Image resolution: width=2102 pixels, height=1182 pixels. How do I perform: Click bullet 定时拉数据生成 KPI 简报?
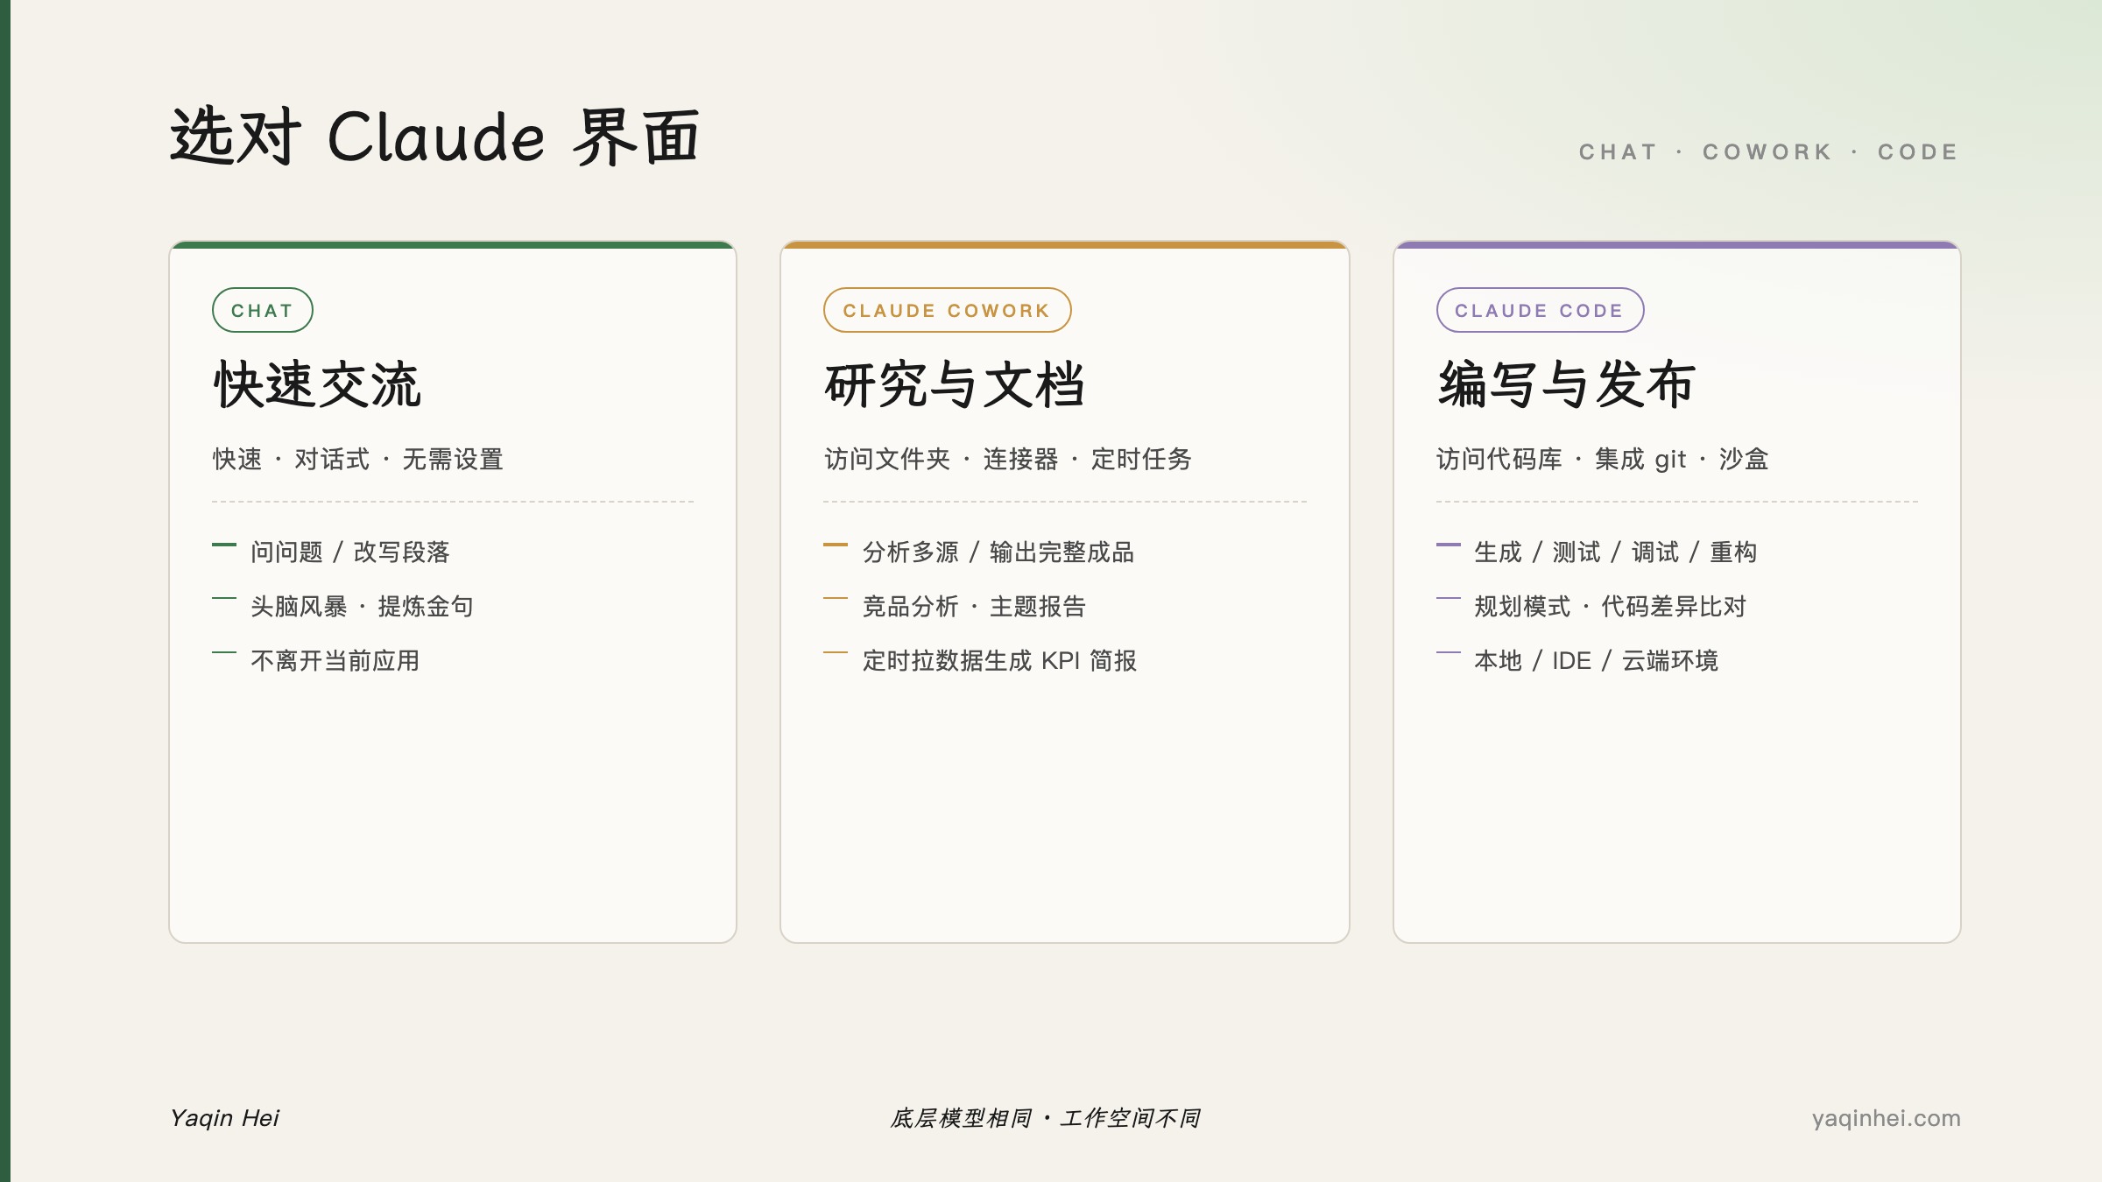[x=999, y=660]
